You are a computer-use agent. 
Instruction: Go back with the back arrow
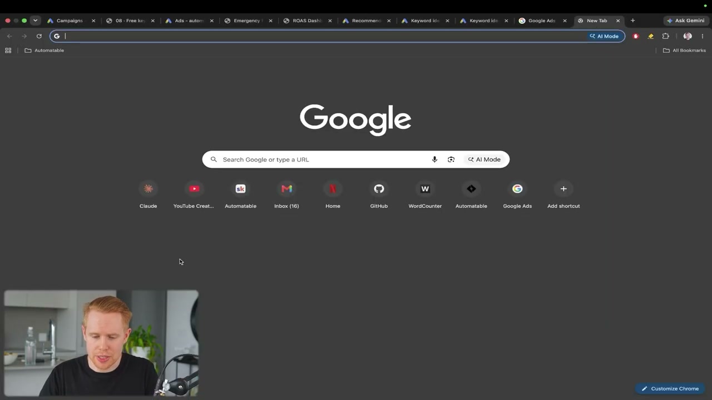click(9, 36)
